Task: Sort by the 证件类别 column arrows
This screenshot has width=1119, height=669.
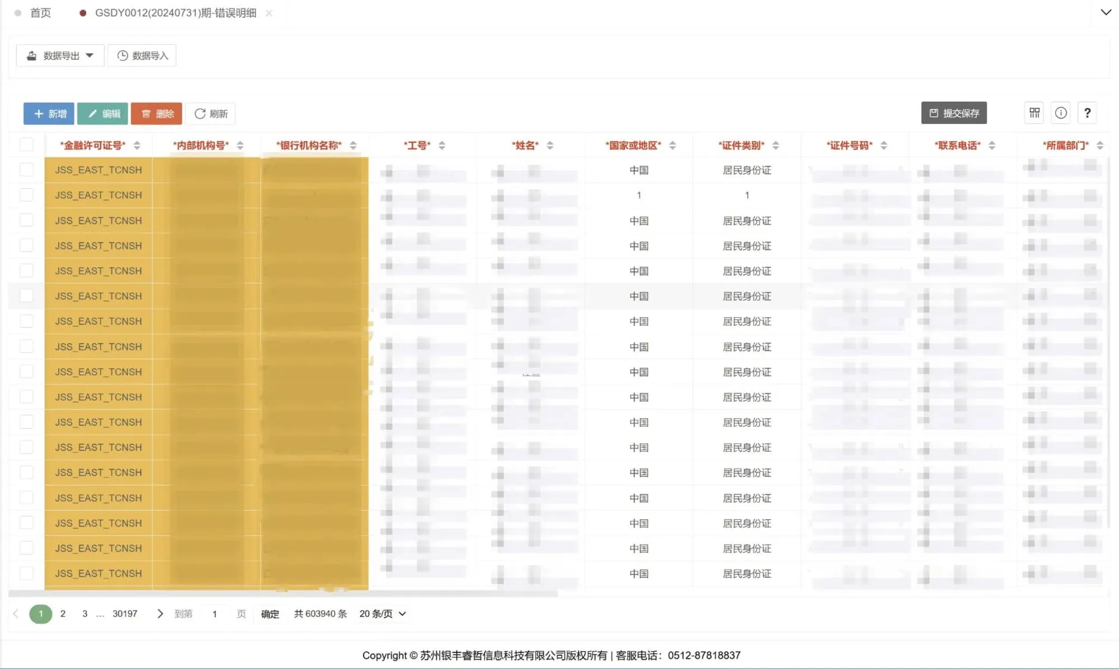Action: [775, 145]
